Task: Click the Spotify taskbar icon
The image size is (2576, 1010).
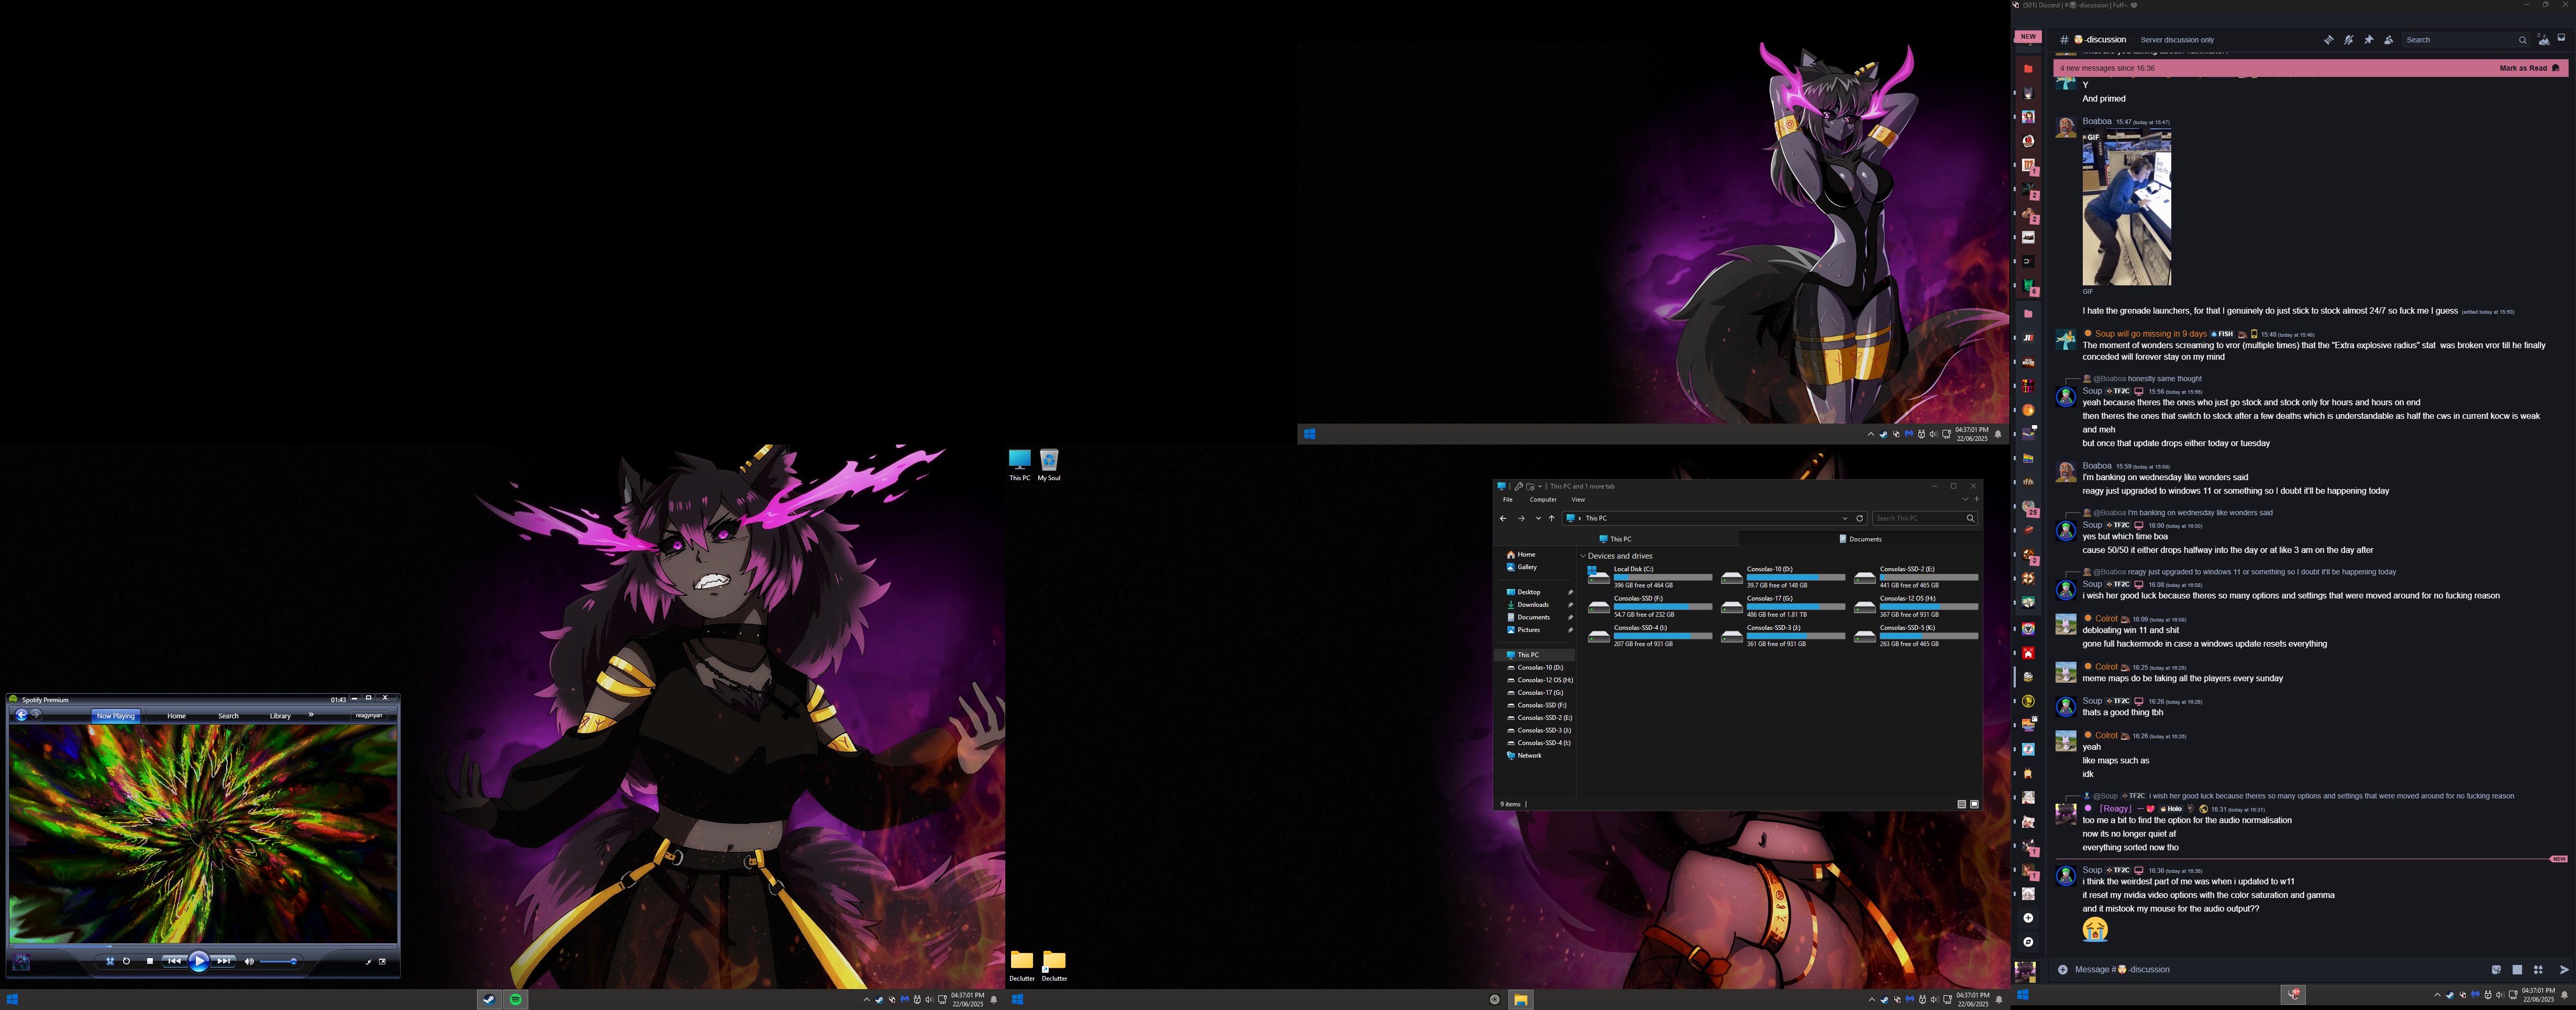Action: pos(516,999)
